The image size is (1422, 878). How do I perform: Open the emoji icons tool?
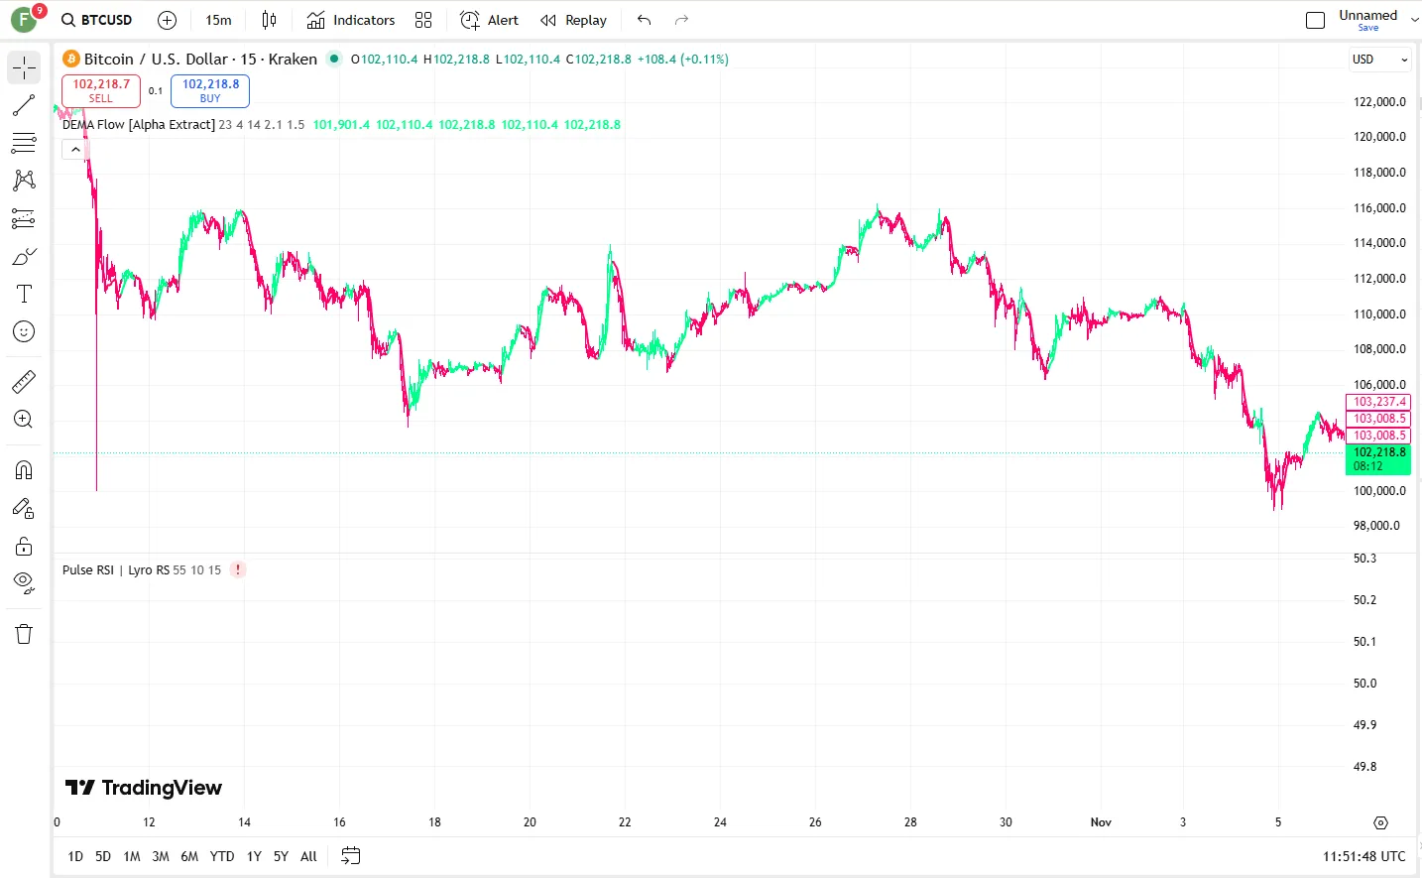tap(24, 331)
